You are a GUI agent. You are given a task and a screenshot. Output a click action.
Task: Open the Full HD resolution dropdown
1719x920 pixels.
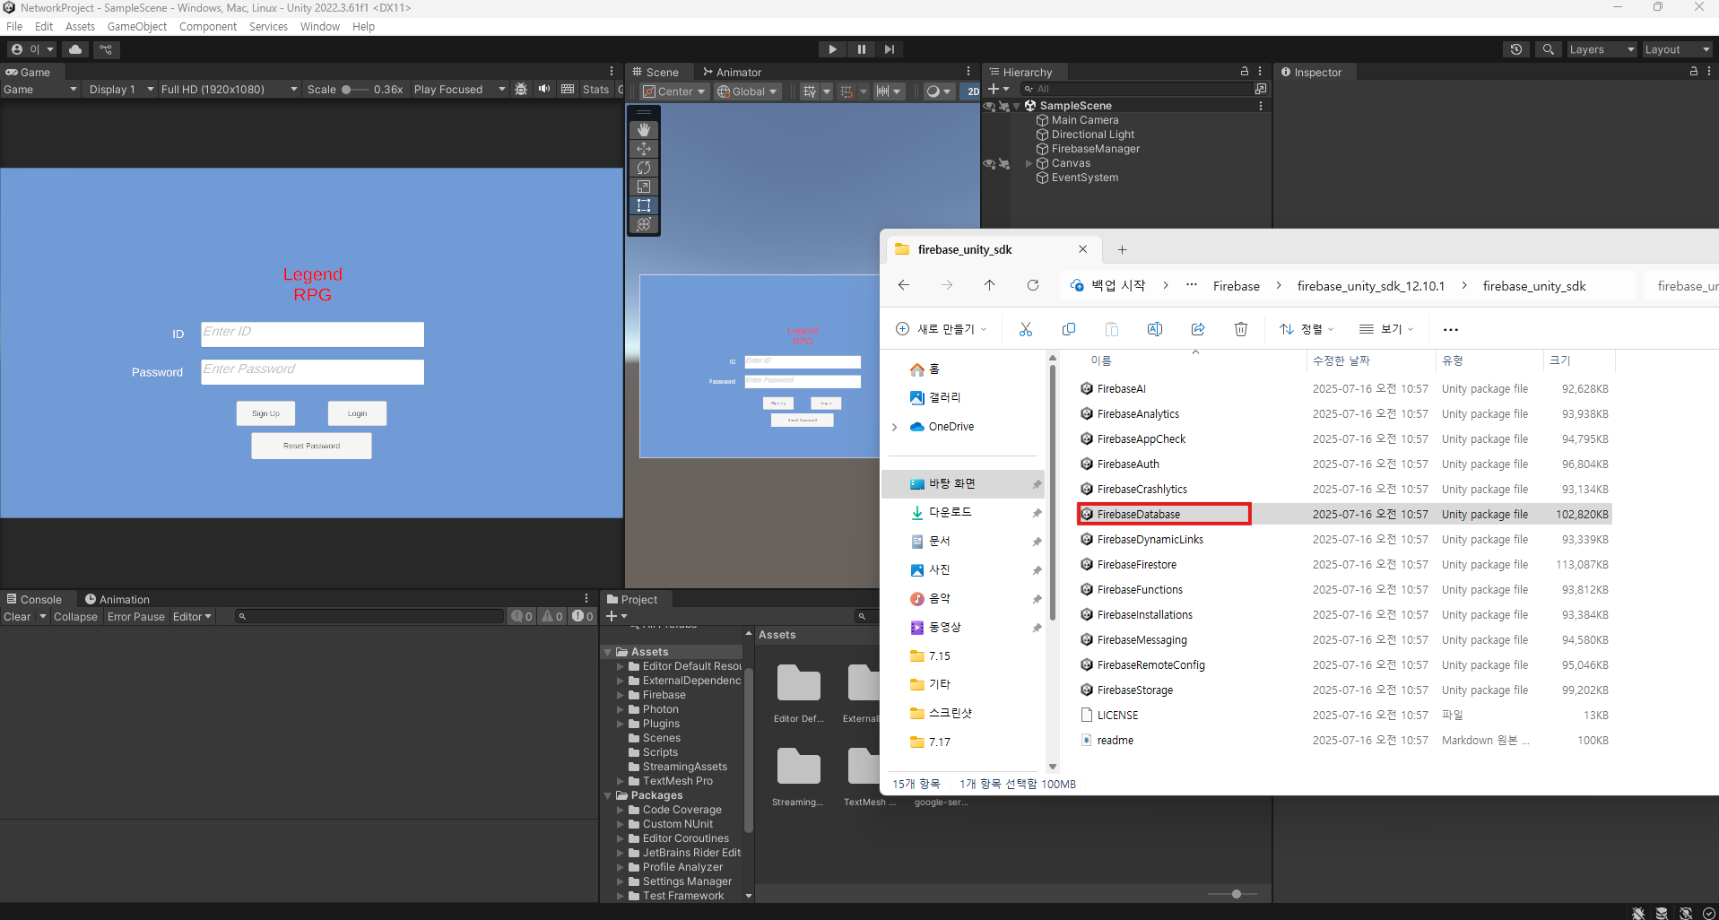click(229, 89)
